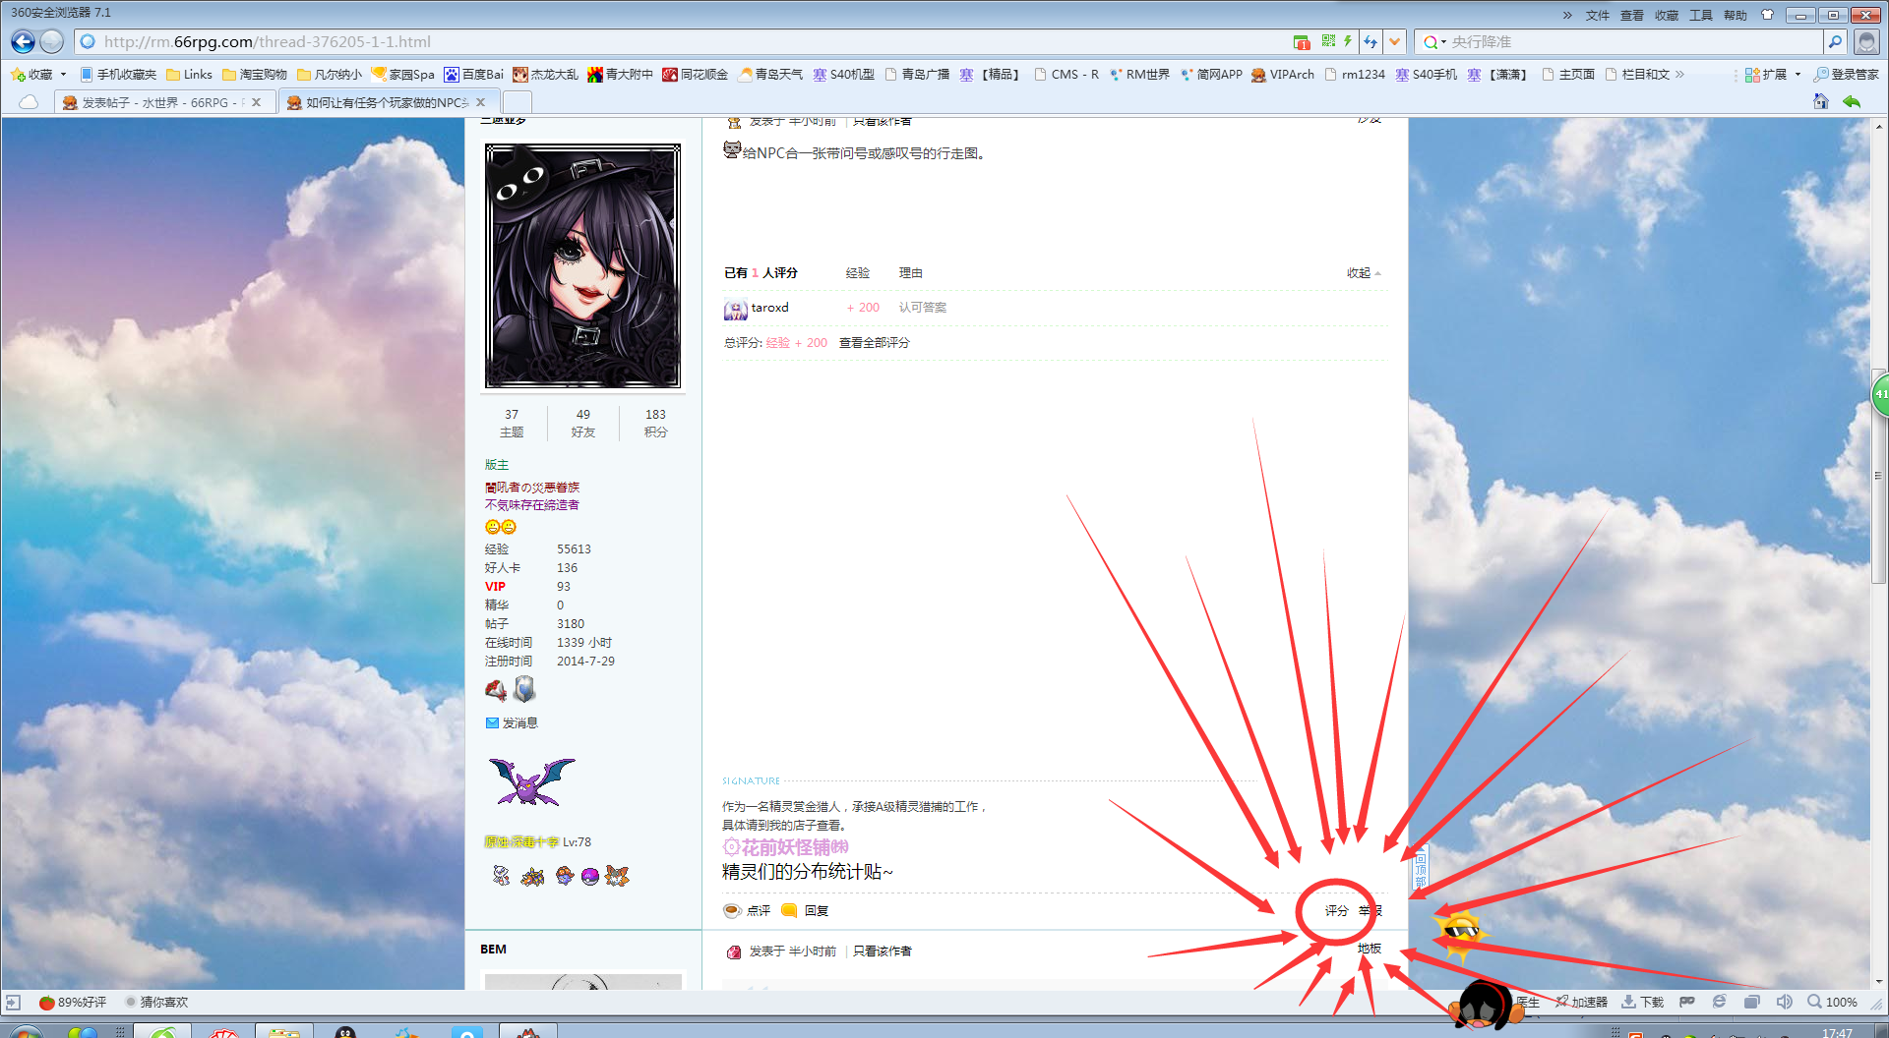Viewport: 1889px width, 1038px height.
Task: Click the user account avatar icon
Action: [1866, 41]
